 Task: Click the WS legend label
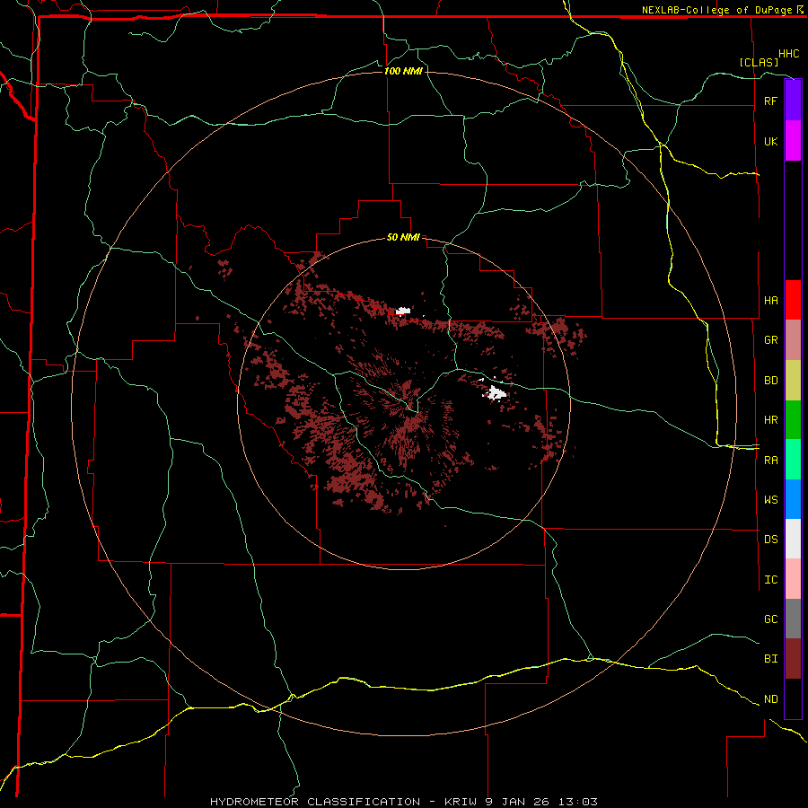(770, 500)
